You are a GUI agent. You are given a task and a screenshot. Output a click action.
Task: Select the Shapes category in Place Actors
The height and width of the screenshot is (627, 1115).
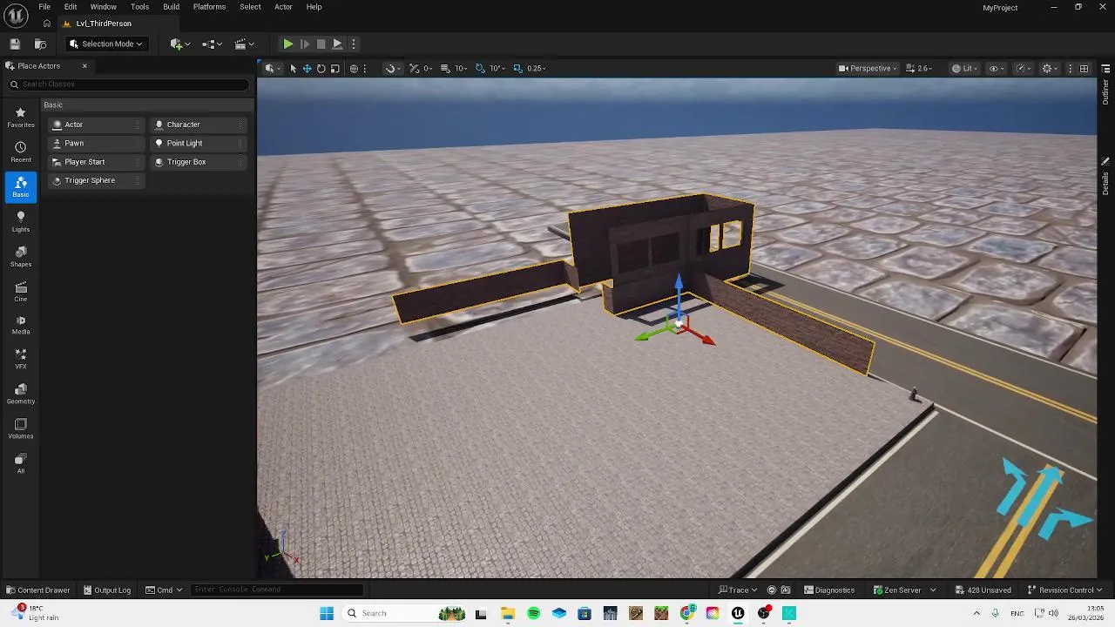[21, 257]
